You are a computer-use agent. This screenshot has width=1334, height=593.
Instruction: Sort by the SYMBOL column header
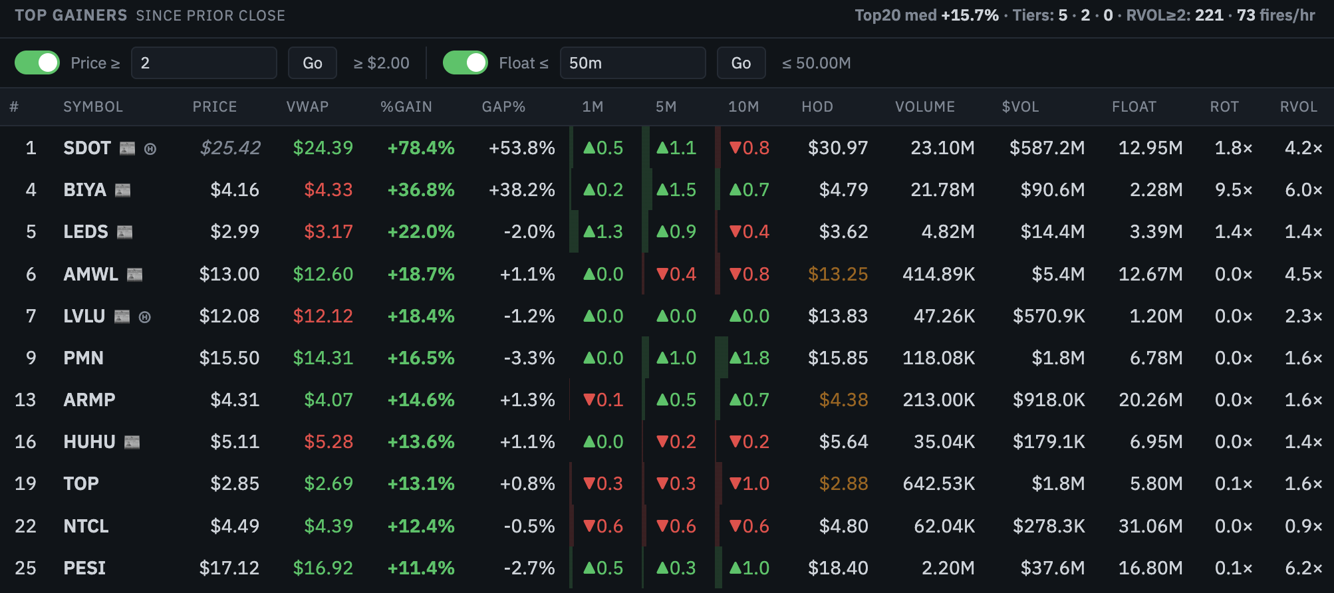[93, 107]
